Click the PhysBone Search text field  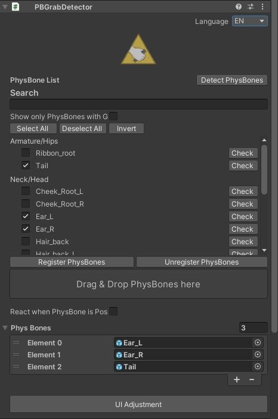pos(139,104)
